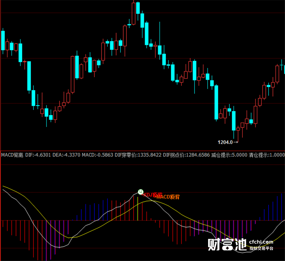Click the MACD:-0.5863 value
The width and height of the screenshot is (285, 261).
[x=98, y=155]
